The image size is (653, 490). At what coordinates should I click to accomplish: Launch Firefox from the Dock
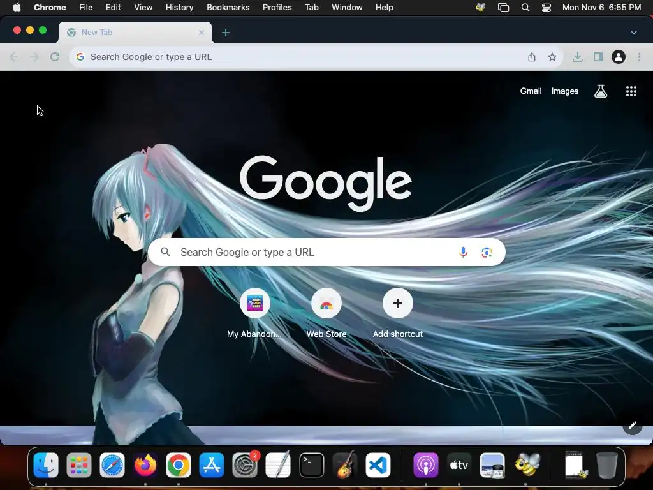[x=145, y=464]
